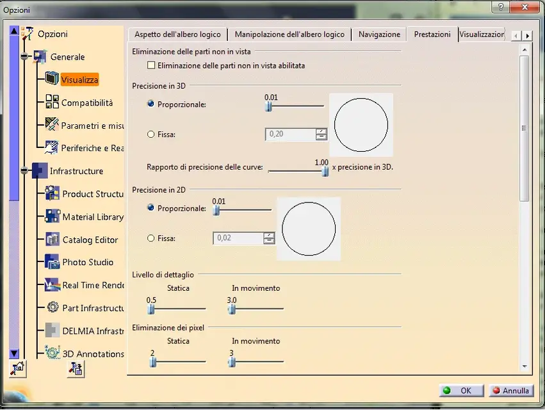Click settings panel scroll down arrow
545x410 pixels.
click(x=525, y=366)
